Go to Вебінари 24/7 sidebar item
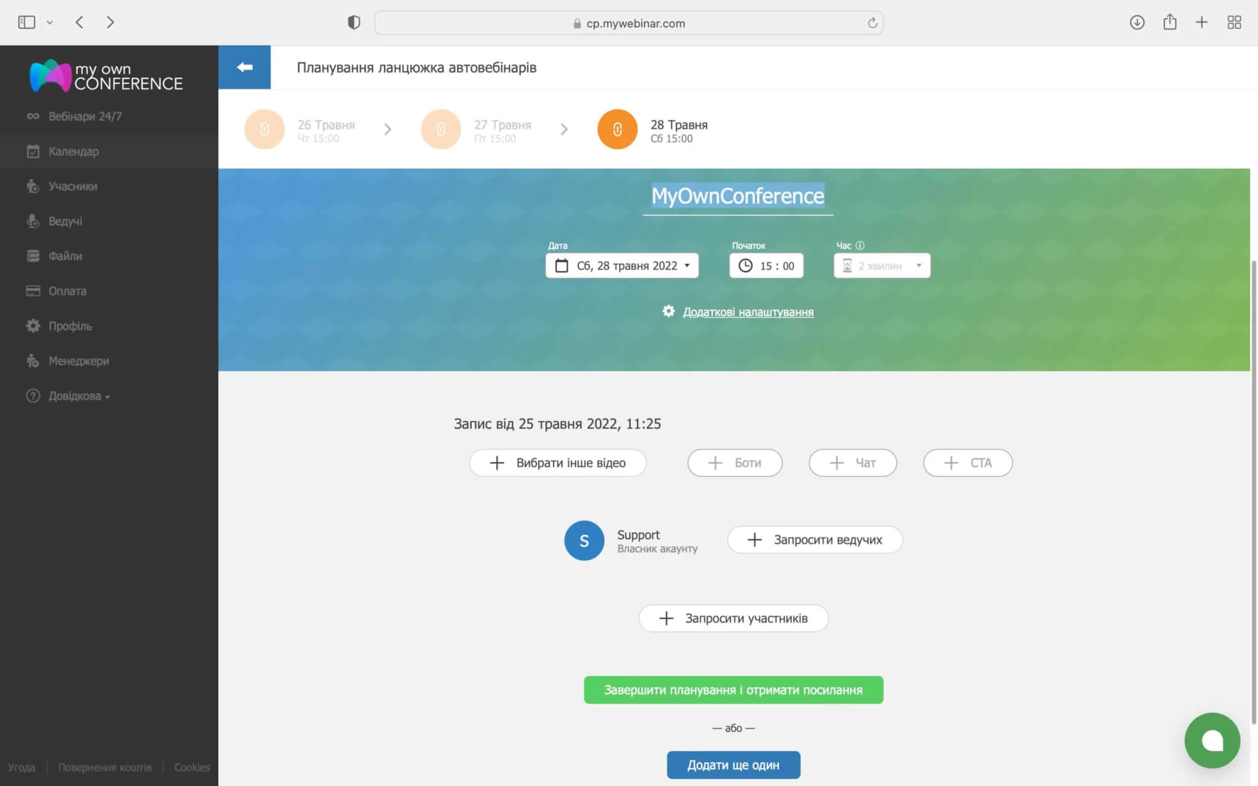 pyautogui.click(x=85, y=116)
